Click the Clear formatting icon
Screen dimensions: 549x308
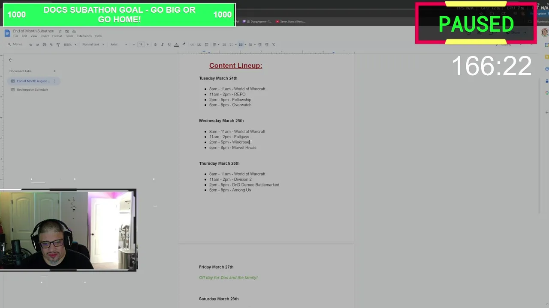click(273, 44)
